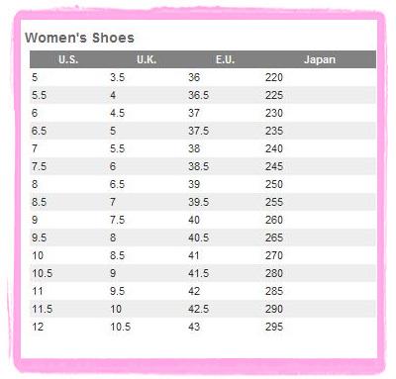Select Japan size 260 cell
Viewport: 396px width, 379px height.
[x=274, y=220]
